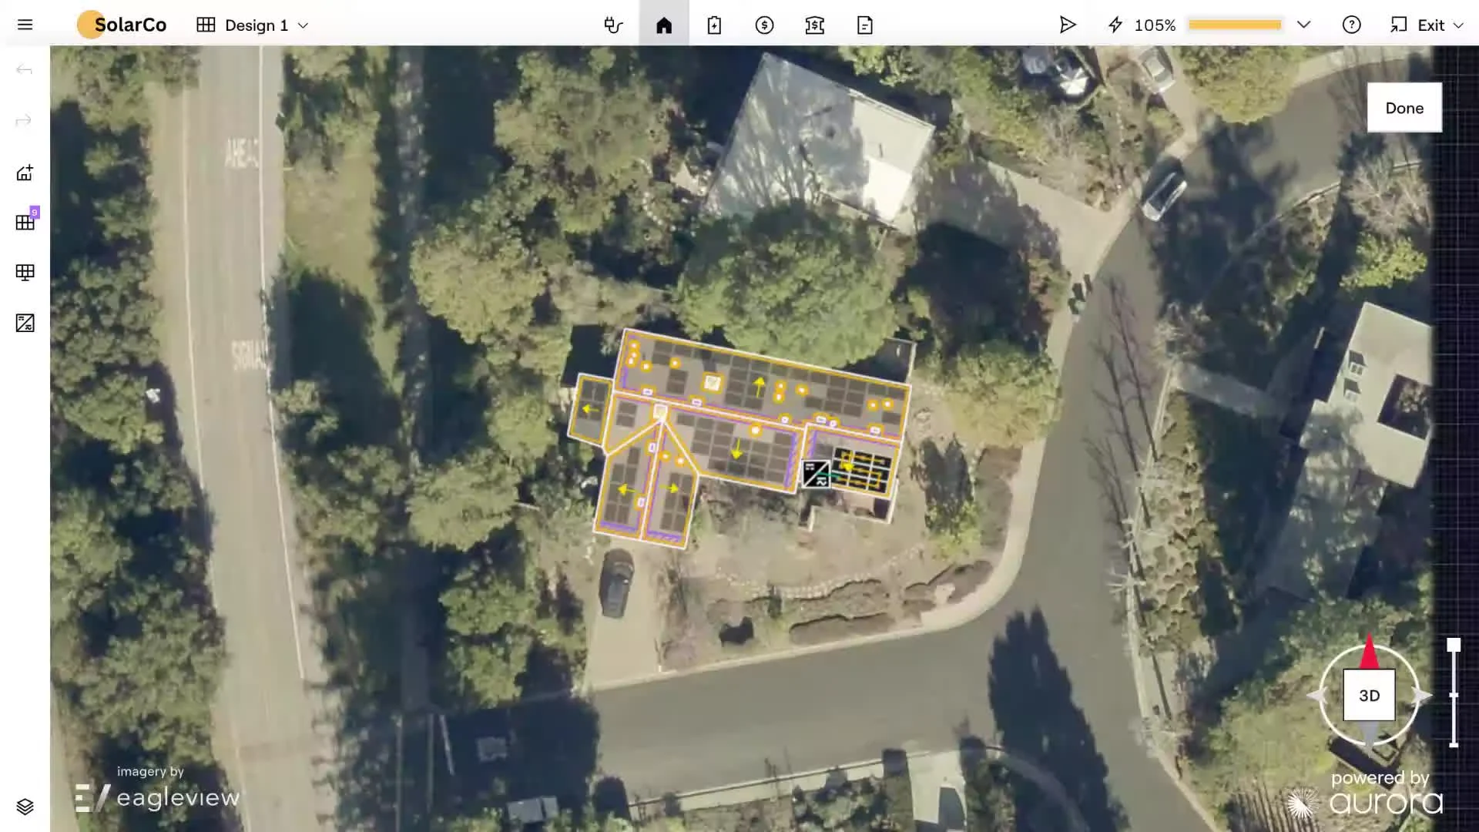This screenshot has height=832, width=1479.
Task: Run the simulation play button
Action: point(1067,25)
